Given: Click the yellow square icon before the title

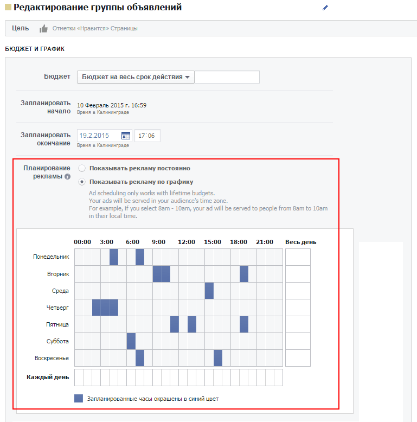Looking at the screenshot, I should tap(8, 8).
